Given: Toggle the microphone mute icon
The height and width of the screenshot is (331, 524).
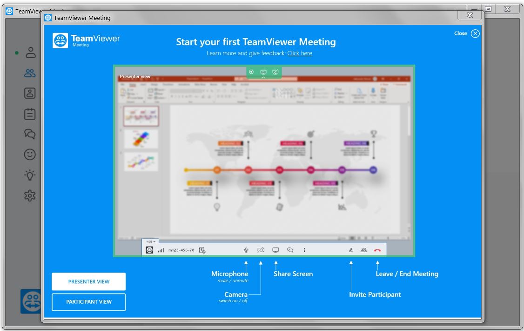Looking at the screenshot, I should [x=246, y=250].
